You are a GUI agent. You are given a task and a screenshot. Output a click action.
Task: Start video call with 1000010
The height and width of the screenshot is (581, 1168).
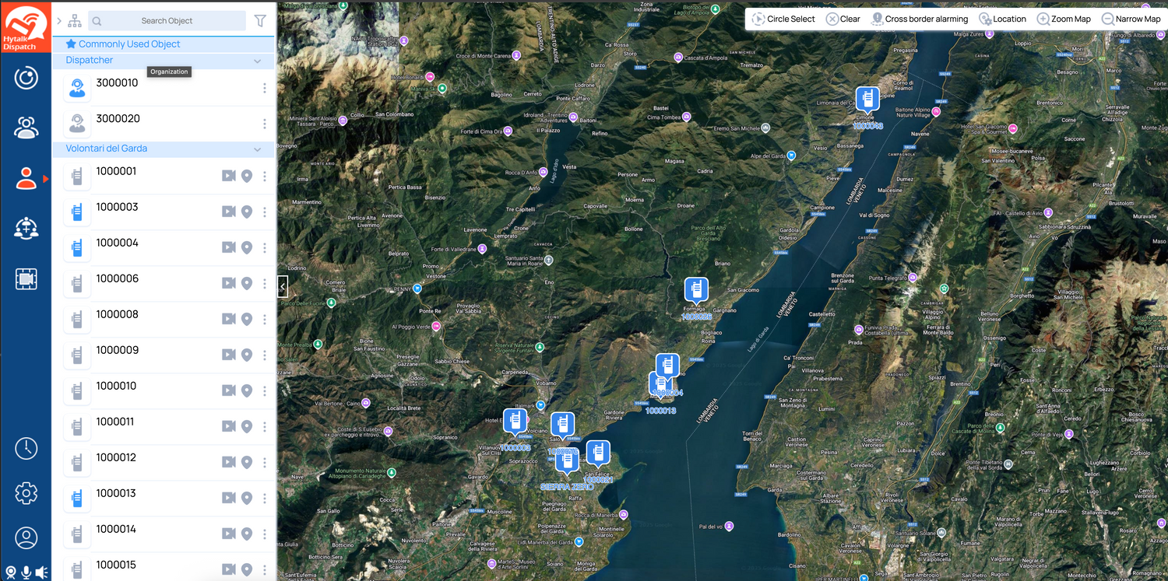pos(228,390)
